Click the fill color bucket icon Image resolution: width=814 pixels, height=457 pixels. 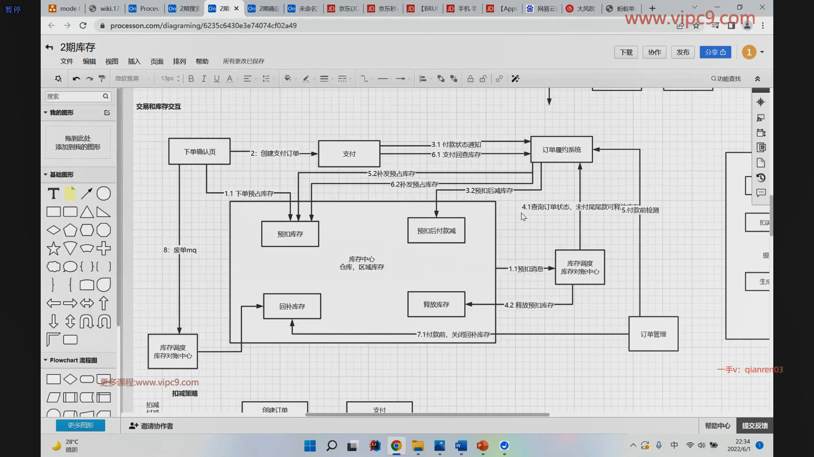(x=287, y=78)
